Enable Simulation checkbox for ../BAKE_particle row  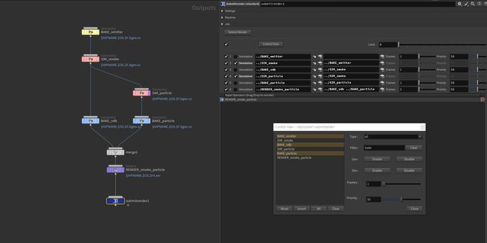[x=235, y=83]
